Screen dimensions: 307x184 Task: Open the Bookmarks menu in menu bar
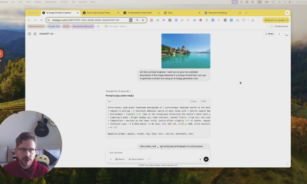(51, 2)
